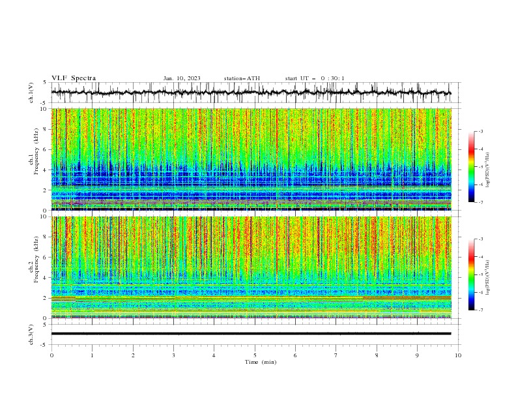Click the "-5" tick on ch.2 colorbar

[x=480, y=274]
